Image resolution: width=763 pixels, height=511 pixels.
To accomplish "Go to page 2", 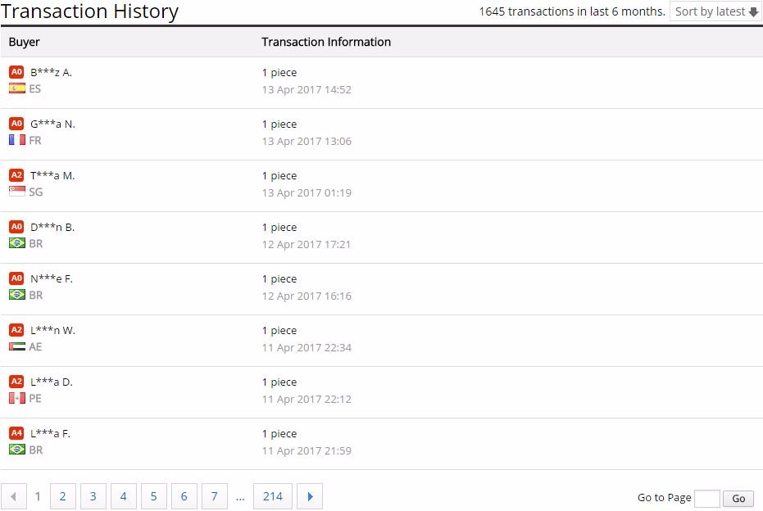I will (x=62, y=496).
